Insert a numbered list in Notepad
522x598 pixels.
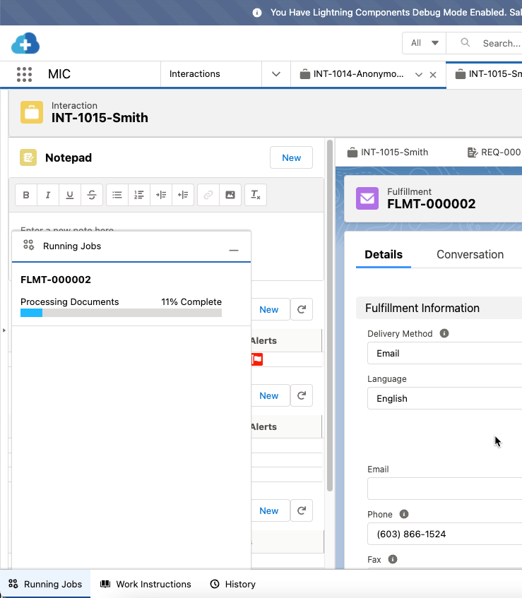tap(139, 195)
